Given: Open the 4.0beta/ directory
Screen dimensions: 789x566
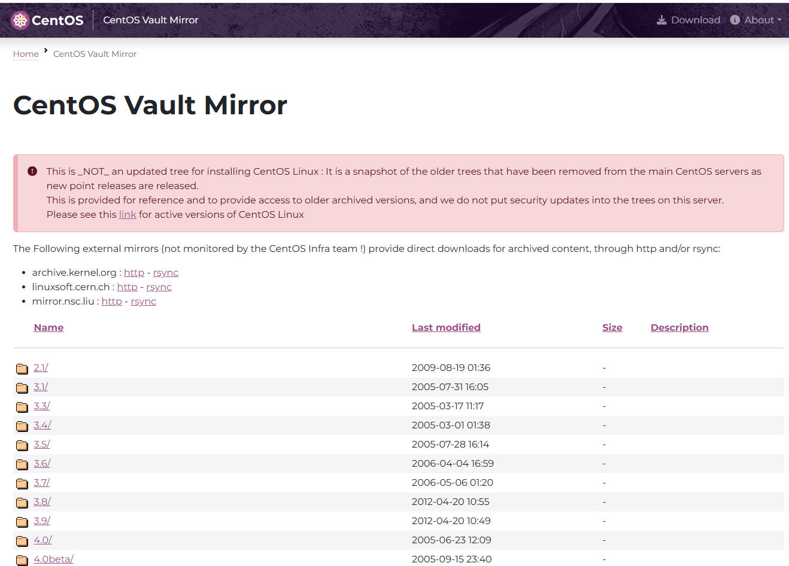Looking at the screenshot, I should 54,559.
